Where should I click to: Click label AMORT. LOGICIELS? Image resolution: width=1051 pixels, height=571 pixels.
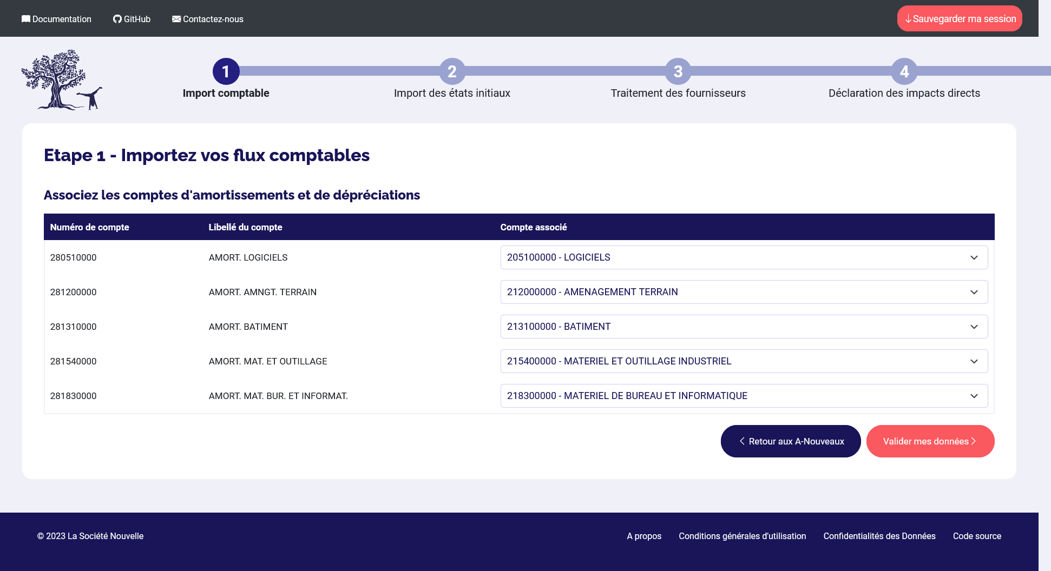248,257
